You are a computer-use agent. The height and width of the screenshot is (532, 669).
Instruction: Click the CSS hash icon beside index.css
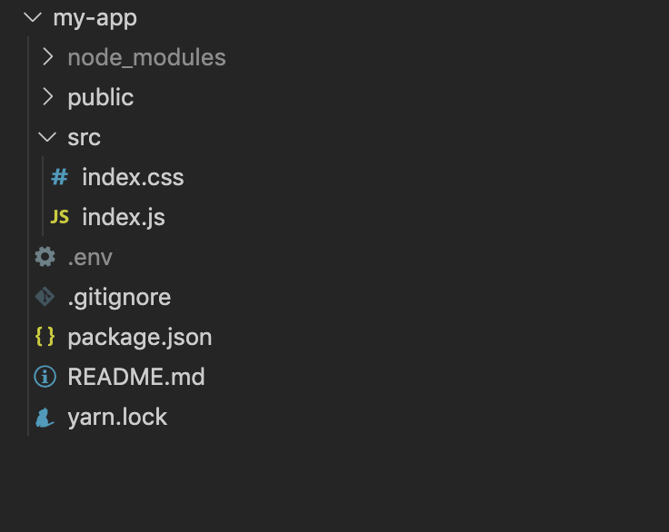click(x=59, y=177)
